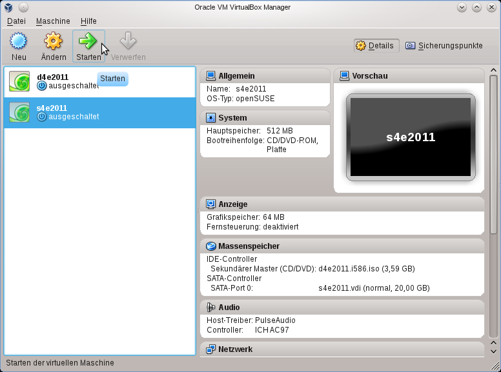
Task: Click the Neu (new VM) toolbar icon
Action: (x=19, y=41)
